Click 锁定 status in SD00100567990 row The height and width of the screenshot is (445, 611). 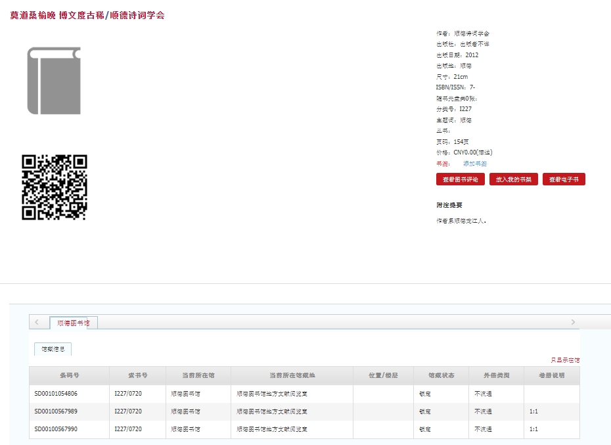pos(424,429)
